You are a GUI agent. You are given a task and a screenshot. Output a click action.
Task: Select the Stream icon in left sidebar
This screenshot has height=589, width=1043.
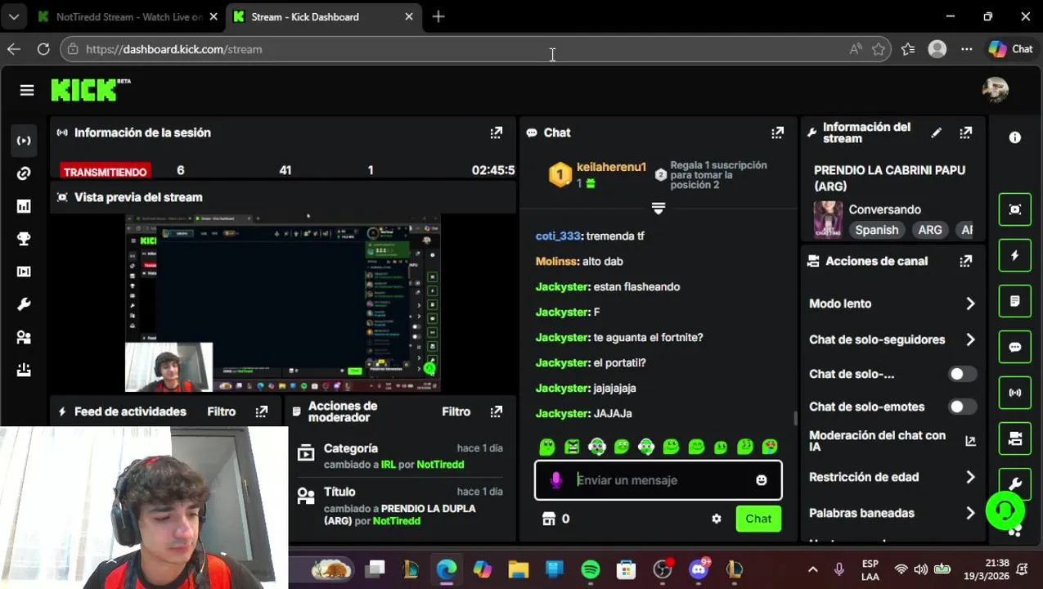coord(24,141)
